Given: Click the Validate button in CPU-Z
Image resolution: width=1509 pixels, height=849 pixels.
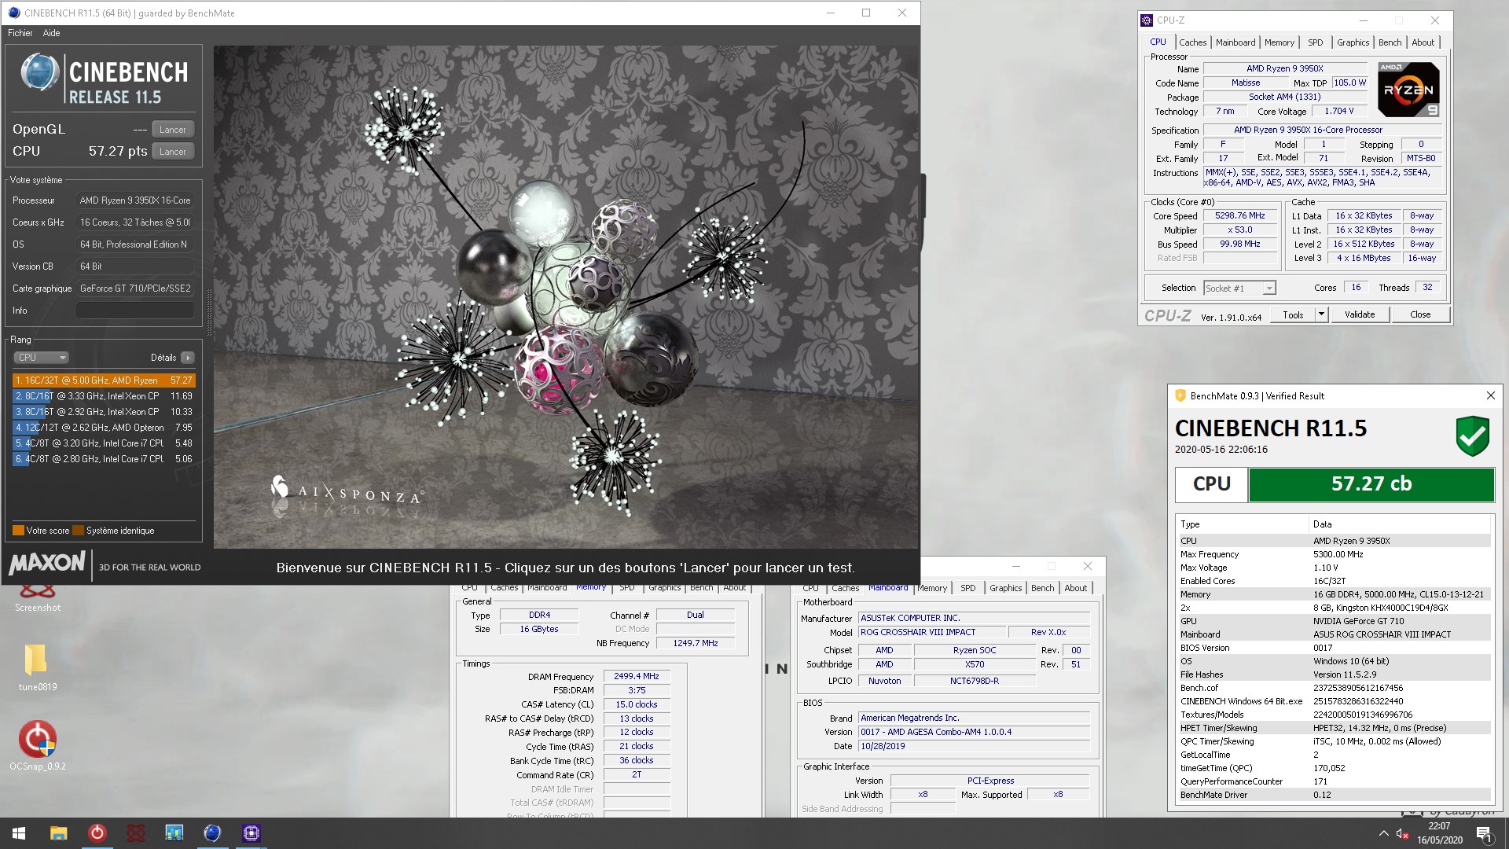Looking at the screenshot, I should (1360, 314).
